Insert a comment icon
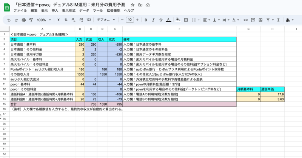 [253, 20]
